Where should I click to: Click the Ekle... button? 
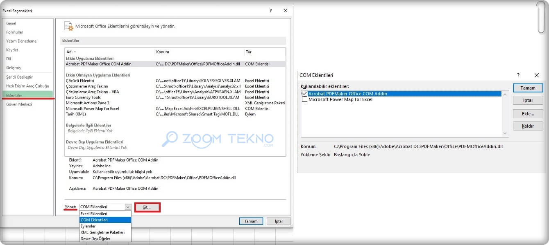[x=528, y=114]
